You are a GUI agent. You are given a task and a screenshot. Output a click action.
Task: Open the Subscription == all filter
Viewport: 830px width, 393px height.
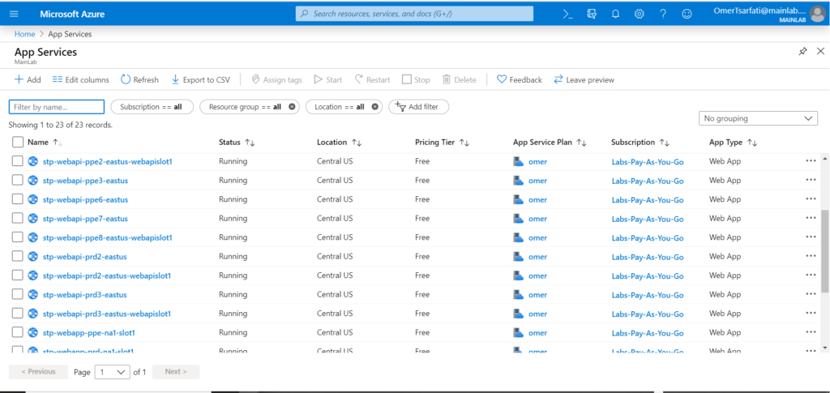coord(152,107)
